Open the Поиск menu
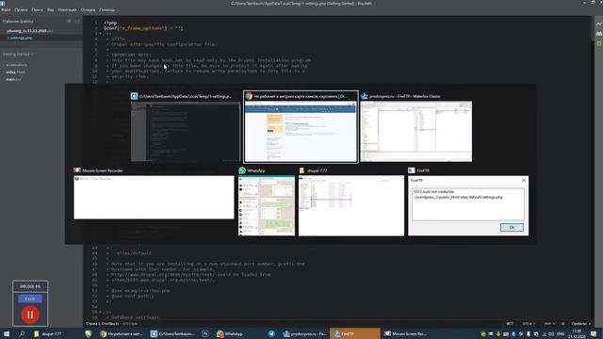Screen dimensions: 603x339 [x=38, y=9]
